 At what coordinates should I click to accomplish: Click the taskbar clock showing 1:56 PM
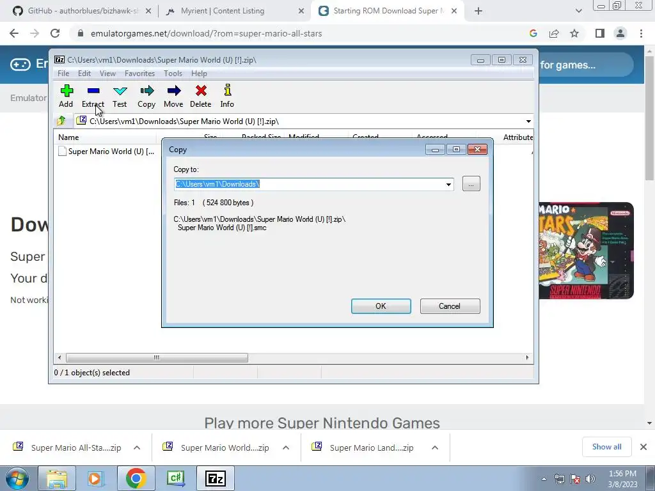coord(622,479)
